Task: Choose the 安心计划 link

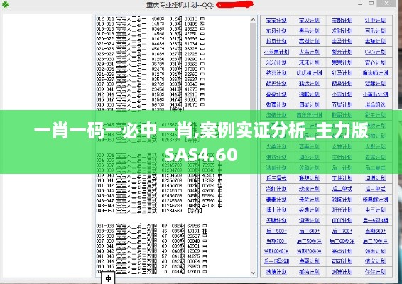Action: point(375,62)
